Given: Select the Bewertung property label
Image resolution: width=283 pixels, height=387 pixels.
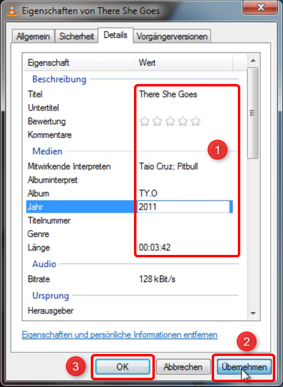Looking at the screenshot, I should [x=47, y=121].
